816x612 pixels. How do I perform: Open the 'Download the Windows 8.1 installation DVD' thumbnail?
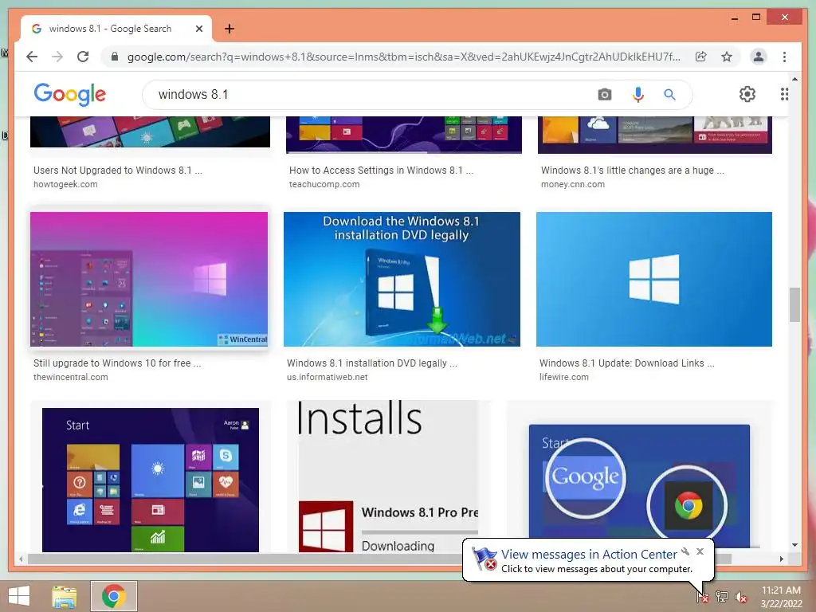pyautogui.click(x=402, y=279)
